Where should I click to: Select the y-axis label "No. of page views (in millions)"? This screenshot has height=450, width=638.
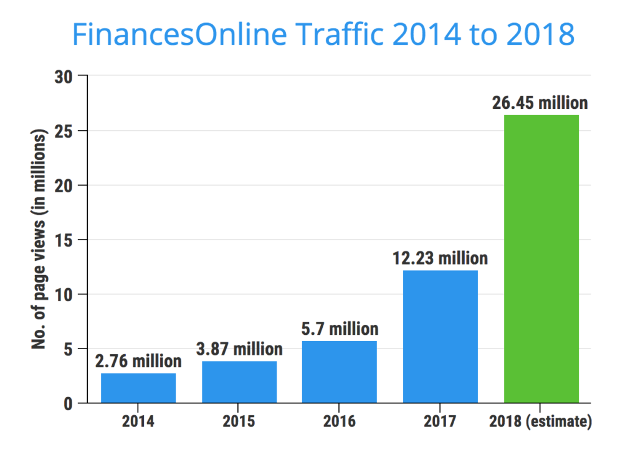pyautogui.click(x=39, y=239)
